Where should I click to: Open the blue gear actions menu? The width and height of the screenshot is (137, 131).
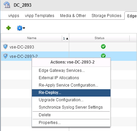pyautogui.click(x=21, y=28)
